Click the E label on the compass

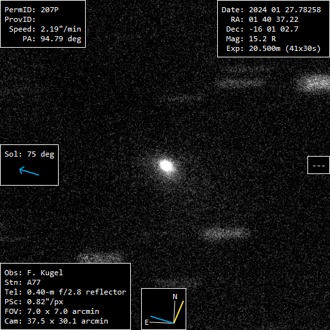(146, 322)
